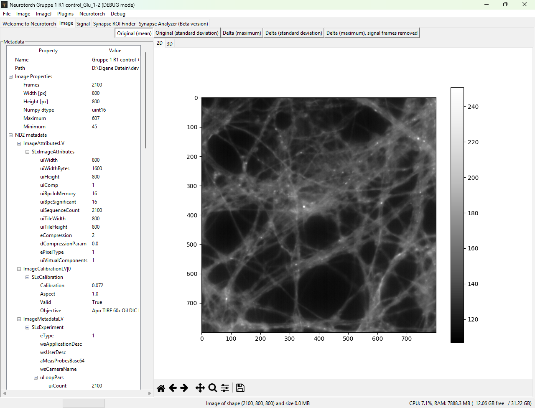Click the Neurotorch app icon in title bar

(5, 5)
